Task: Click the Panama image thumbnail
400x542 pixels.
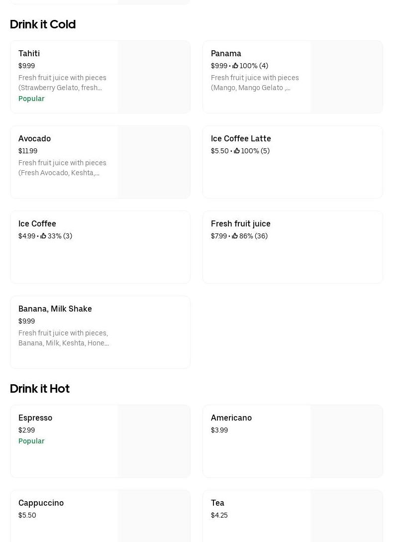Action: 346,77
